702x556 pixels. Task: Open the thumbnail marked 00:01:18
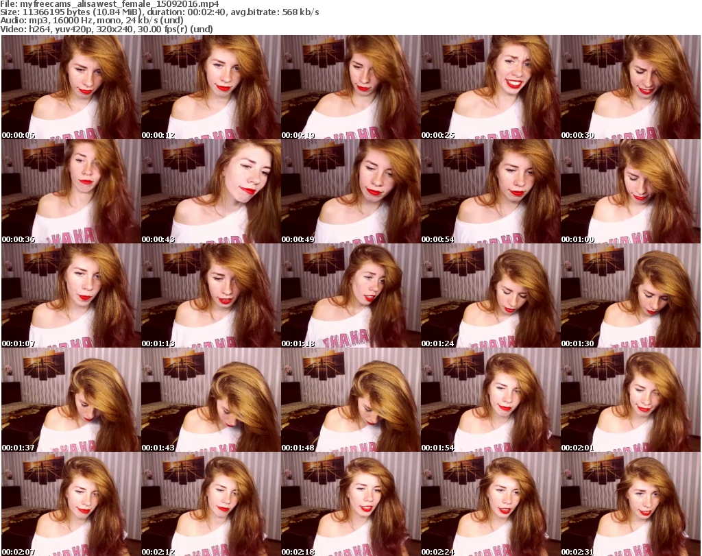pos(350,295)
